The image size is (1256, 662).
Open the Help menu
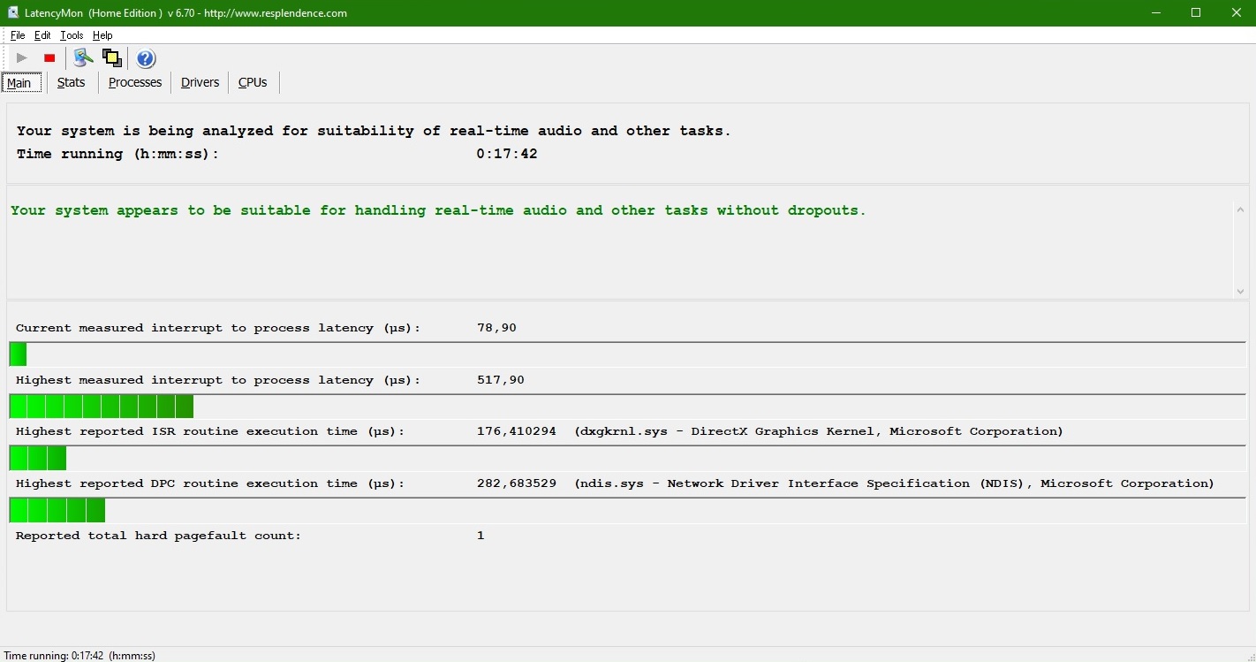point(102,35)
